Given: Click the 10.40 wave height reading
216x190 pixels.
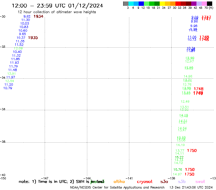Looking at the screenshot, I should click(x=17, y=52).
